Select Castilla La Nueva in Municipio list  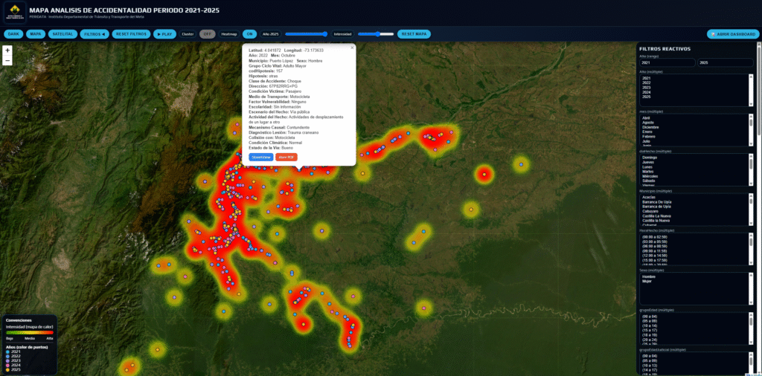[694, 216]
